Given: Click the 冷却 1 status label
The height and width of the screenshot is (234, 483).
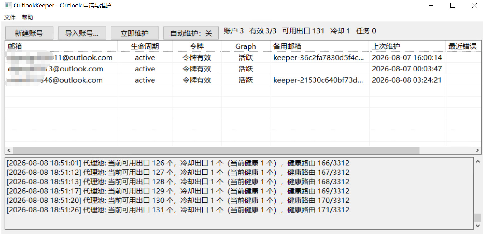Looking at the screenshot, I should [x=340, y=31].
